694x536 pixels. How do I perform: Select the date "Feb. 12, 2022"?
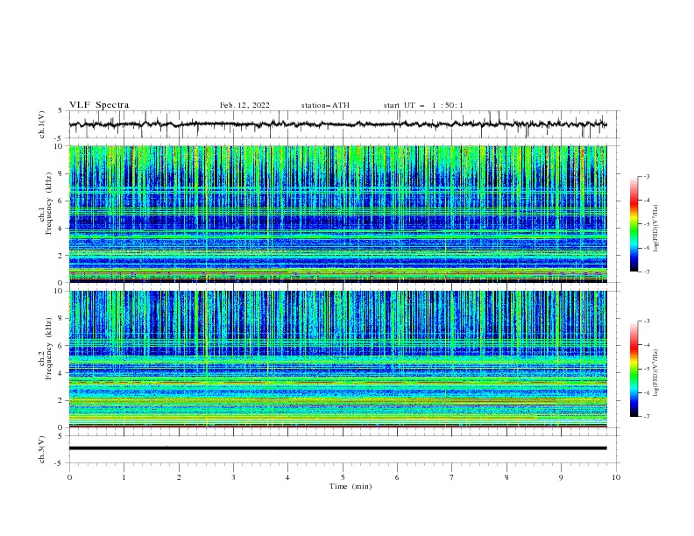point(244,105)
